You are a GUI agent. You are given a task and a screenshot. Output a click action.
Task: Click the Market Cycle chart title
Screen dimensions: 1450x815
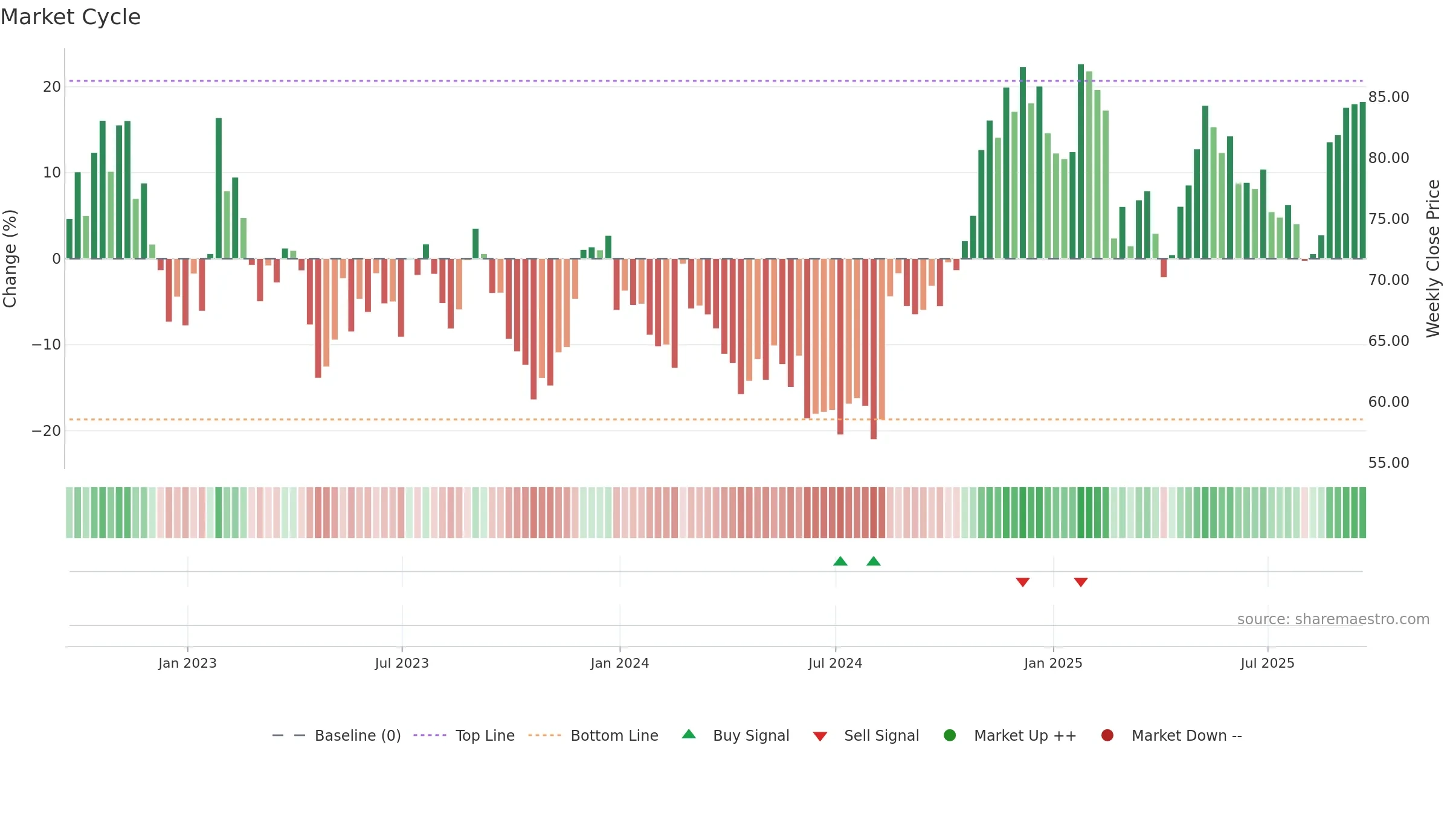tap(71, 17)
